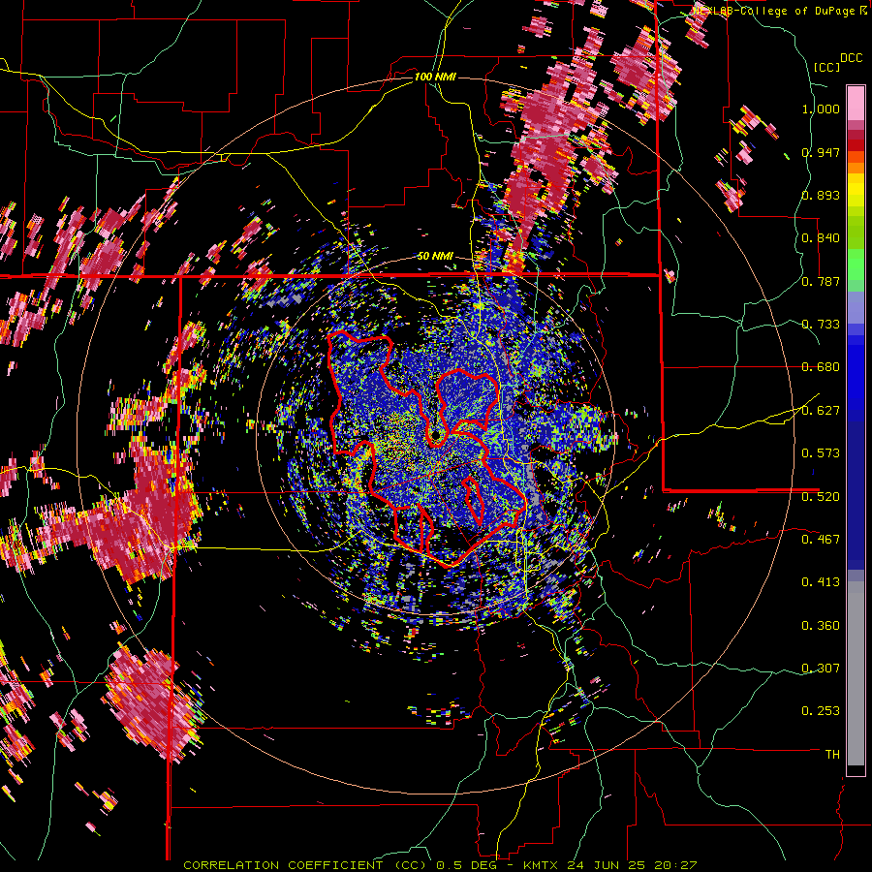Screen dimensions: 872x872
Task: Click the KMTX 24 JUN 25 20:27 timestamp
Action: coord(610,865)
